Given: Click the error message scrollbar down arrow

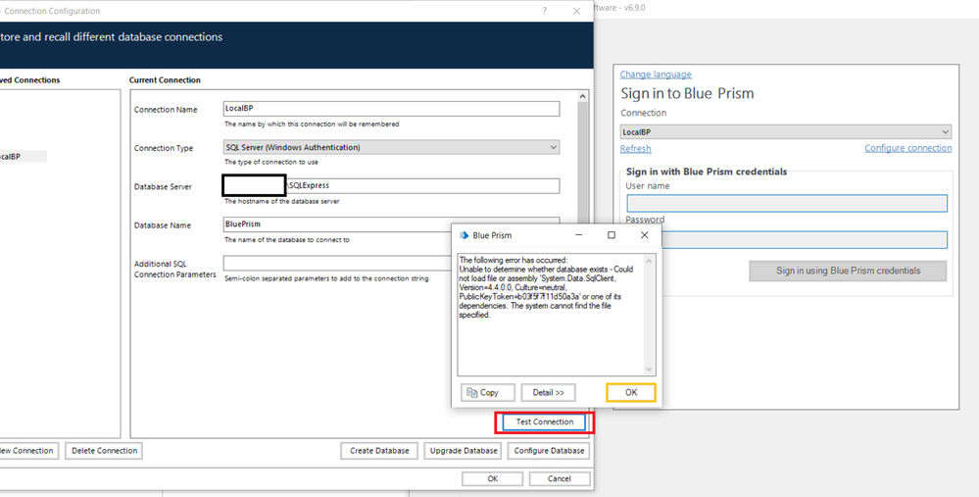Looking at the screenshot, I should click(649, 369).
